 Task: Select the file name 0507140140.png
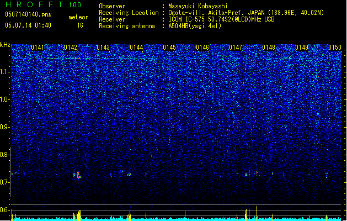(x=28, y=14)
